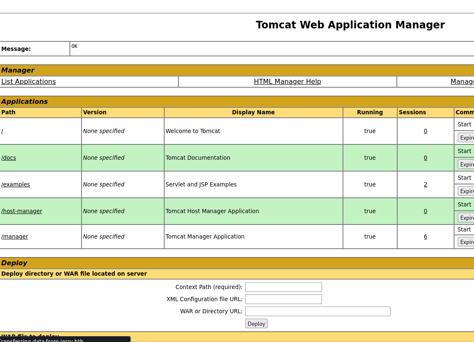
Task: Click the Applications section heading
Action: point(25,101)
